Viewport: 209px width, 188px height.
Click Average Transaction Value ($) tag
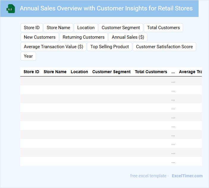point(53,47)
